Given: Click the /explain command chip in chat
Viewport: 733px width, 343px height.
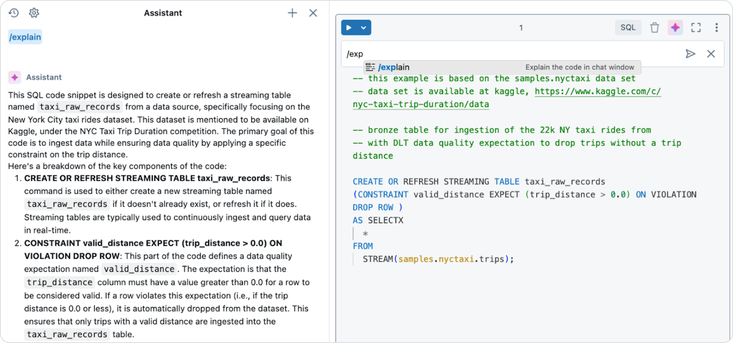Looking at the screenshot, I should (x=25, y=37).
